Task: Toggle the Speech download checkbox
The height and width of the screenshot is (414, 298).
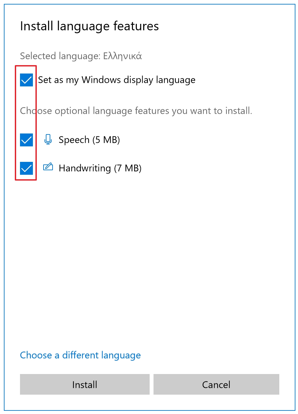Action: click(26, 140)
